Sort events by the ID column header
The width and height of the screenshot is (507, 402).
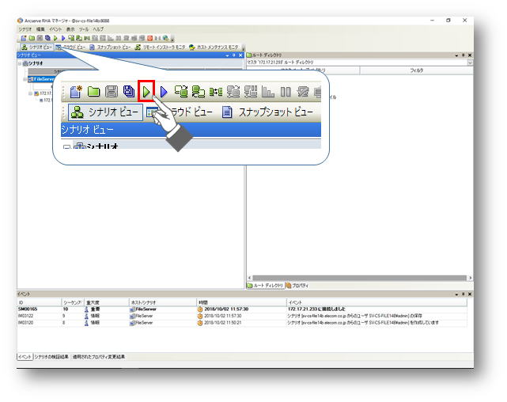click(x=39, y=302)
